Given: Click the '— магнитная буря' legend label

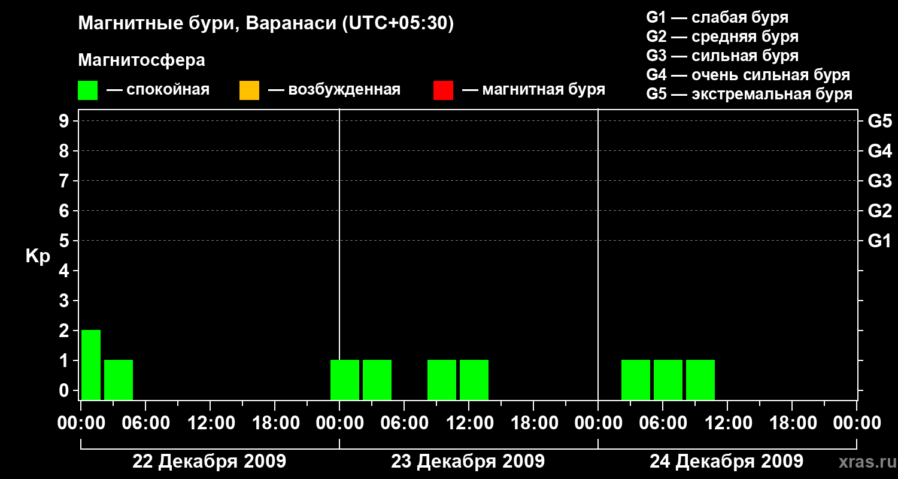Looking at the screenshot, I should pyautogui.click(x=533, y=90).
